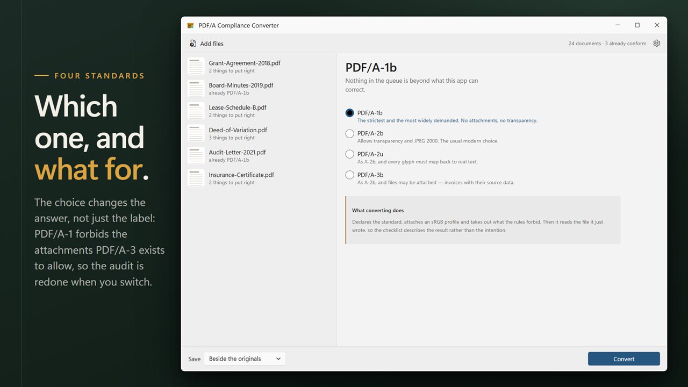The image size is (688, 387).
Task: Select the Grant-Agreement-2018.pdf document thumbnail
Action: 196,67
